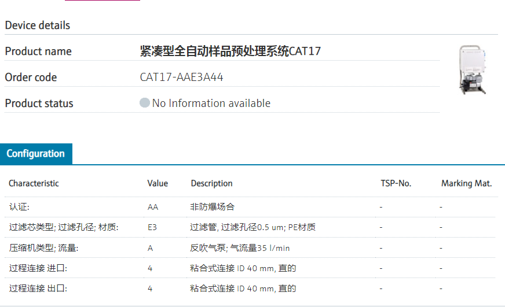
Task: Click the TSP-No. column header
Action: (396, 183)
